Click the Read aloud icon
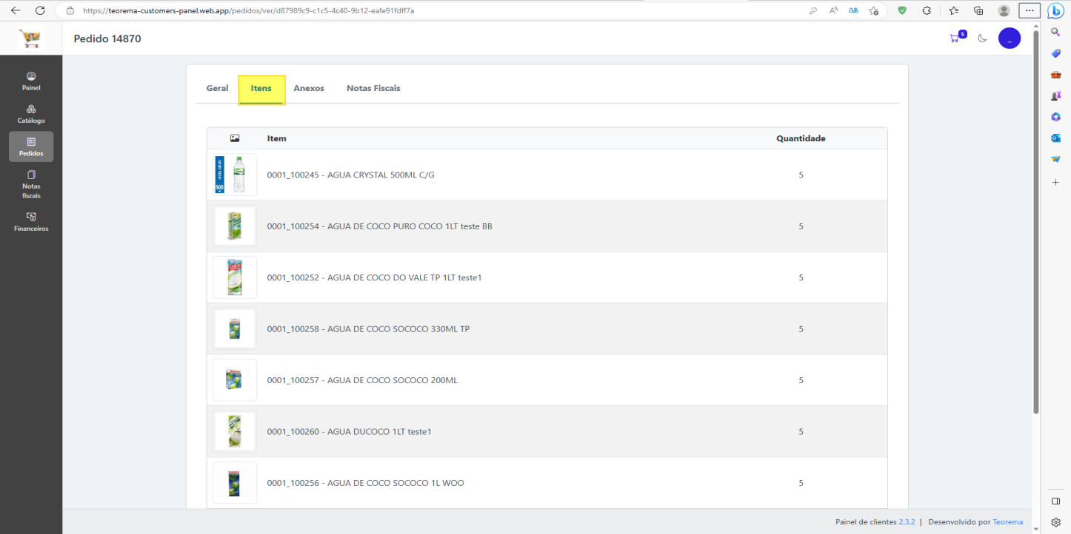 click(x=833, y=10)
